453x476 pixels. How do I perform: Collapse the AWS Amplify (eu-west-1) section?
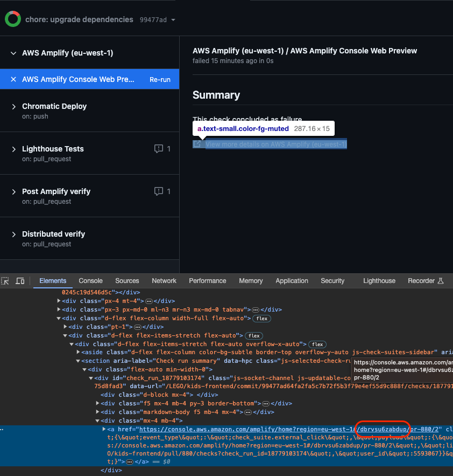pyautogui.click(x=13, y=53)
